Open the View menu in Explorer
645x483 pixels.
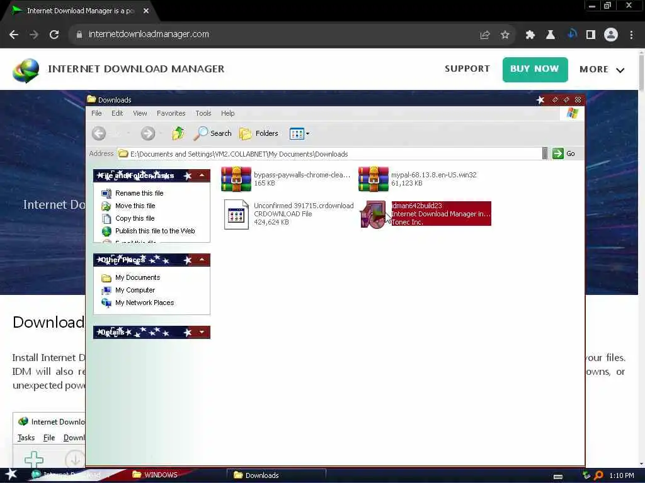[140, 113]
